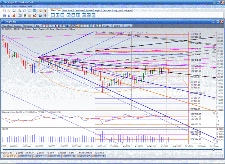Open the Precision dropdown
Screen dimensions: 225x164
point(29,26)
